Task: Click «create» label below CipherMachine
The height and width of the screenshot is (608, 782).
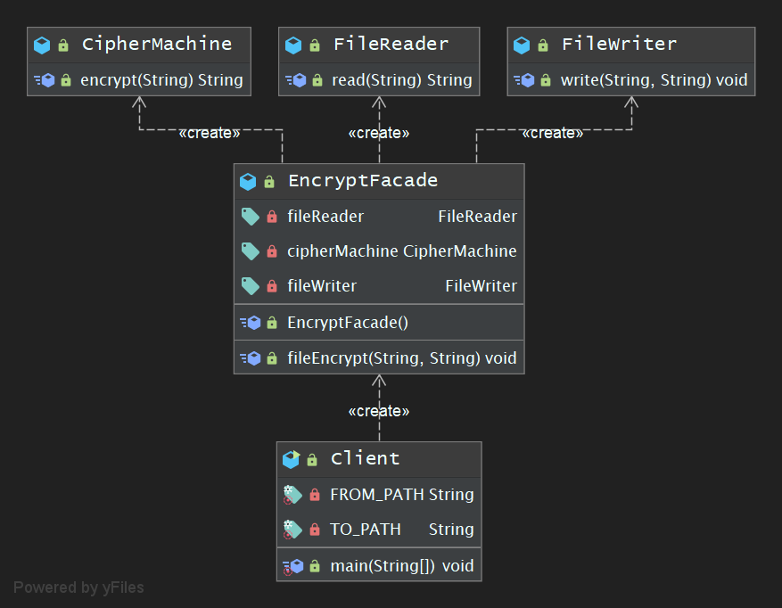Action: click(210, 133)
